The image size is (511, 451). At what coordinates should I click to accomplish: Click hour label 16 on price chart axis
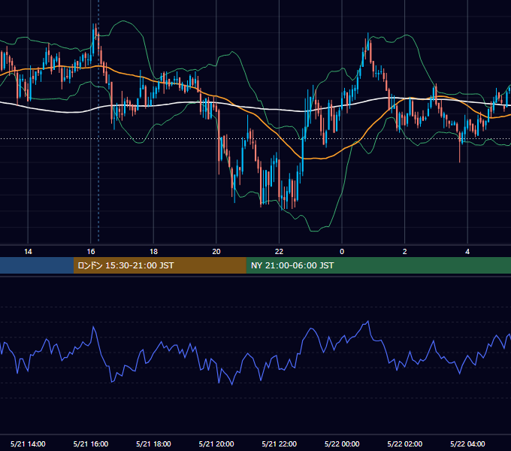91,252
